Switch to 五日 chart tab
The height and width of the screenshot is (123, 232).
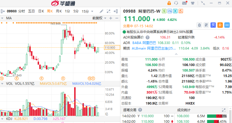coord(31,11)
